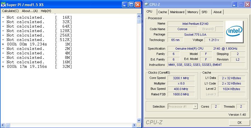Click the 'Version 1.40' label
The width and height of the screenshot is (251, 128).
coord(237,115)
